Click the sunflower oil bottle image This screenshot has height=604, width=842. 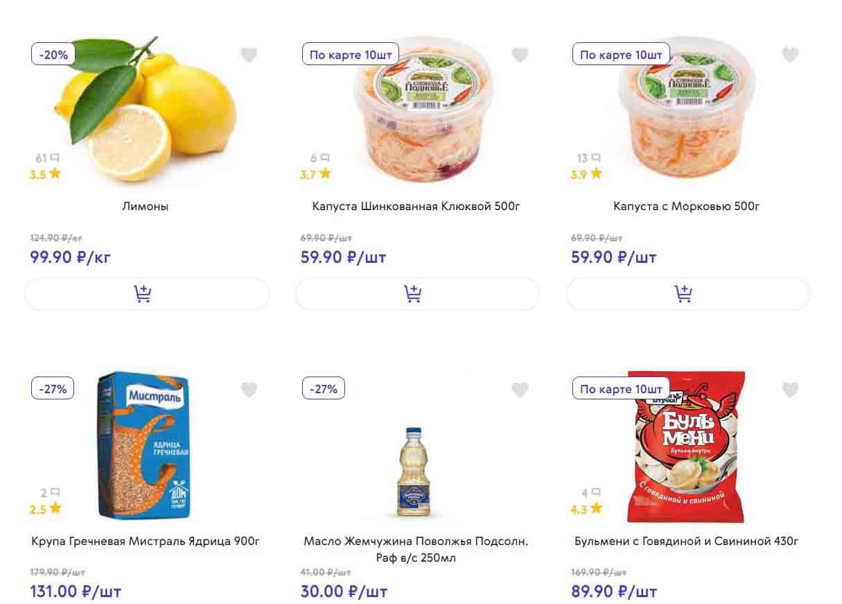coord(413,472)
